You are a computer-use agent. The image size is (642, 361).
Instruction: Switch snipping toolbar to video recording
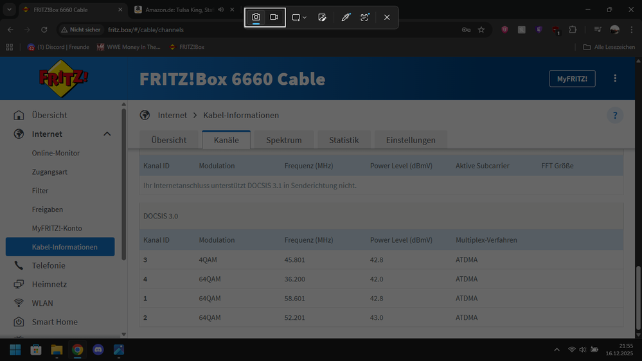pyautogui.click(x=274, y=17)
